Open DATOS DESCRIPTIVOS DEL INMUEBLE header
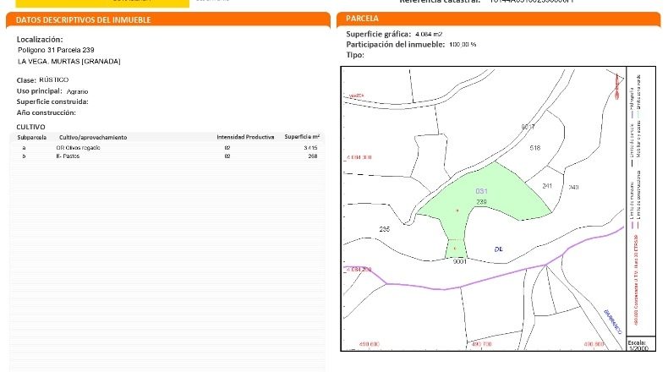The height and width of the screenshot is (372, 668). coord(168,19)
